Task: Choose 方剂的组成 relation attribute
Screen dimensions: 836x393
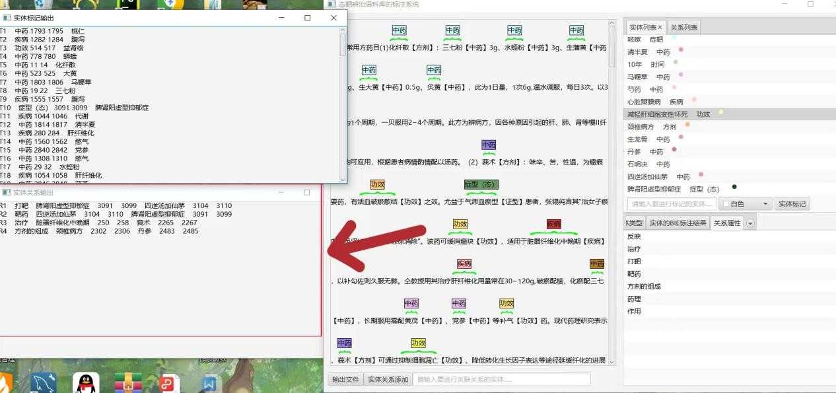Action: coord(644,287)
